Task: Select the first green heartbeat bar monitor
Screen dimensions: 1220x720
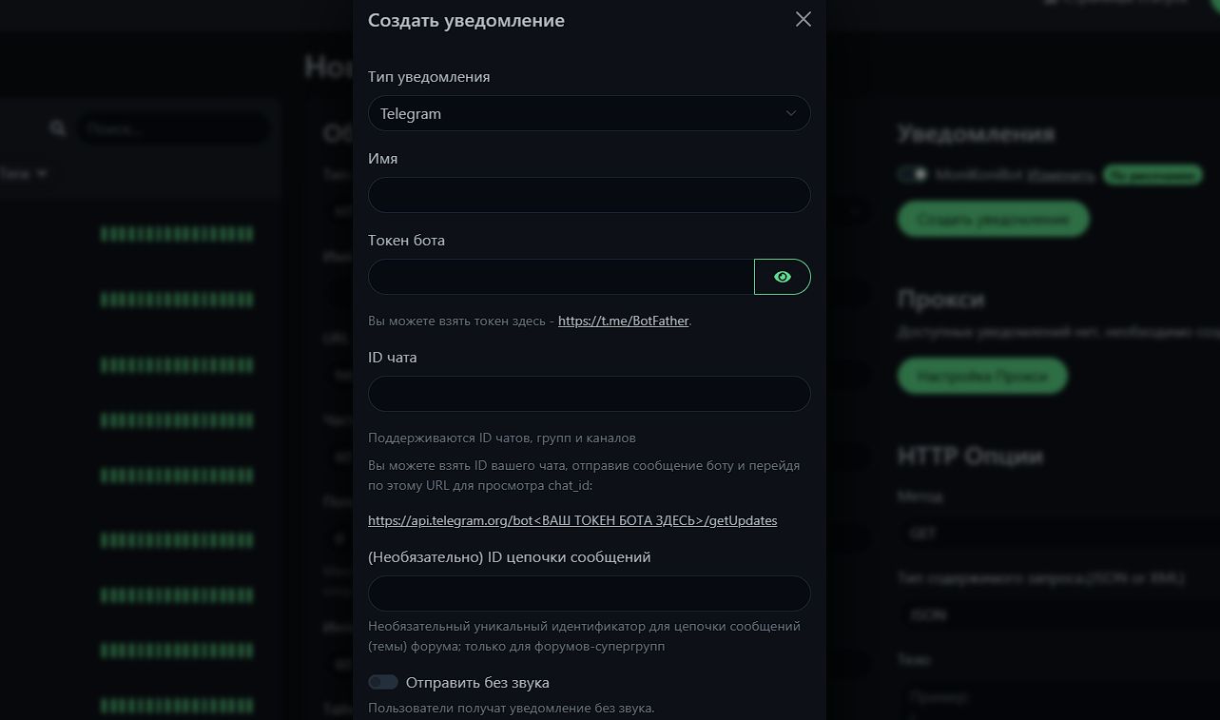Action: 177,234
